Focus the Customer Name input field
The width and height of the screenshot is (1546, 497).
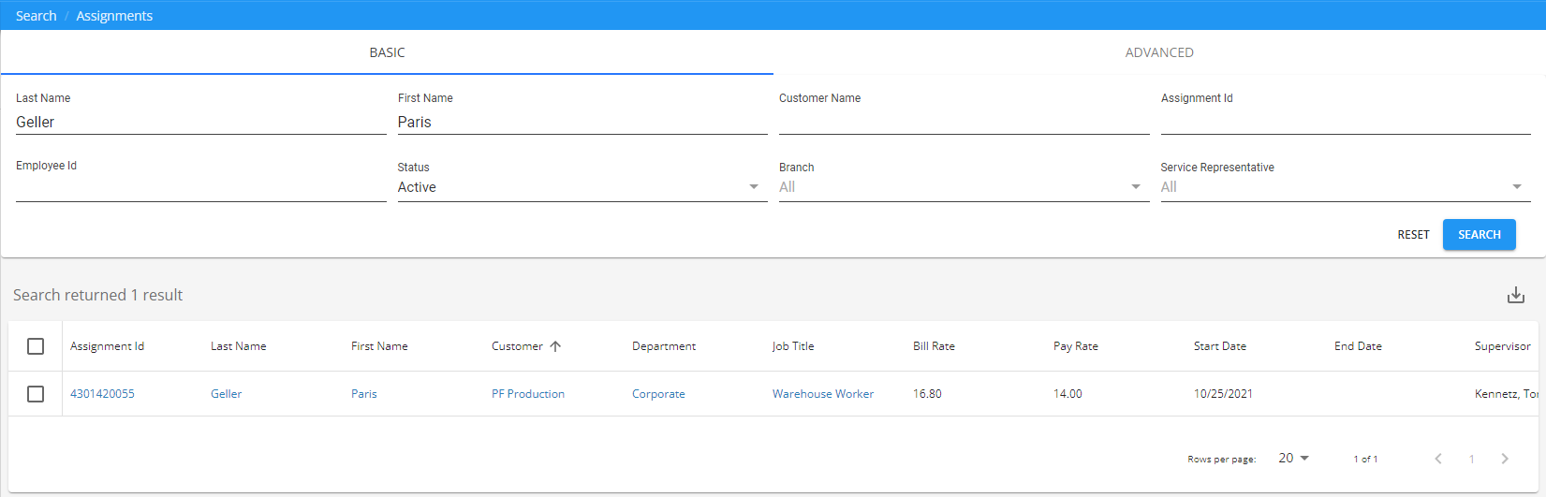[963, 122]
